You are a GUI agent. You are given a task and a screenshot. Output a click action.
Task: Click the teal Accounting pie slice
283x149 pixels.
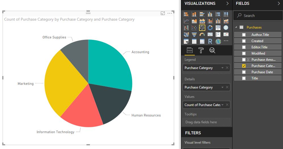tap(111, 65)
